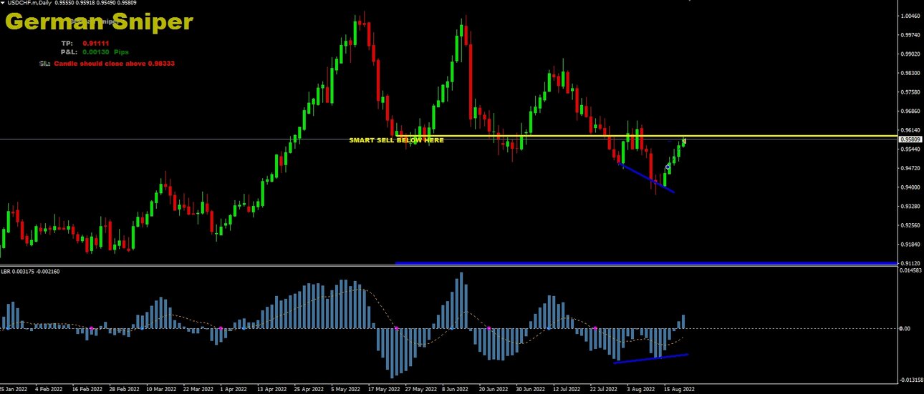Viewport: 924px width, 394px height.
Task: Click the '12 Jul 2022' date label
Action: (566, 390)
